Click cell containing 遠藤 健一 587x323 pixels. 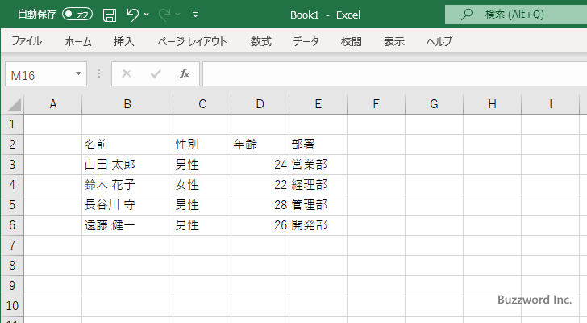tap(127, 225)
